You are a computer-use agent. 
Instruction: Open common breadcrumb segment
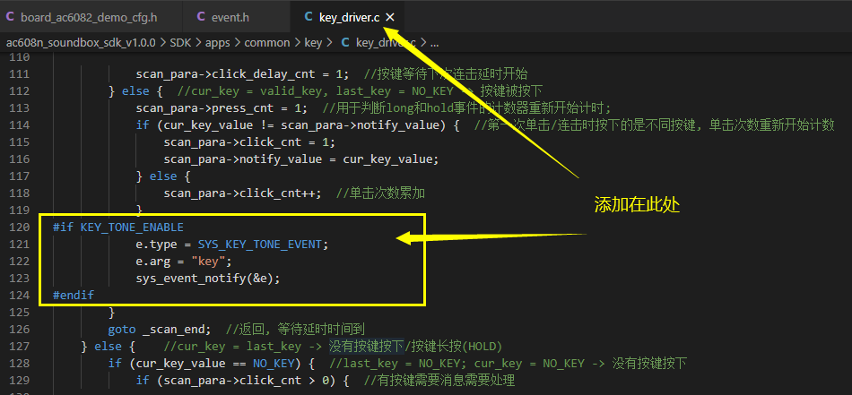[x=266, y=43]
